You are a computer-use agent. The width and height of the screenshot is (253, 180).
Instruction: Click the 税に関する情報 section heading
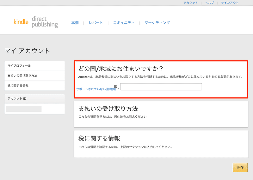pos(99,138)
